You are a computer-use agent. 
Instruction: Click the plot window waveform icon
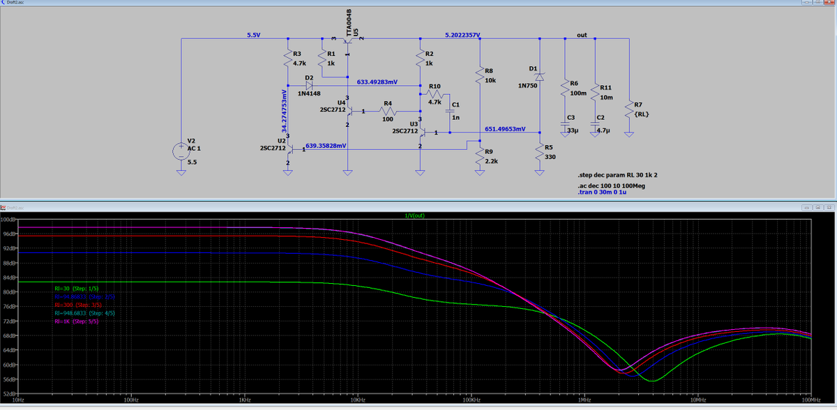click(3, 208)
